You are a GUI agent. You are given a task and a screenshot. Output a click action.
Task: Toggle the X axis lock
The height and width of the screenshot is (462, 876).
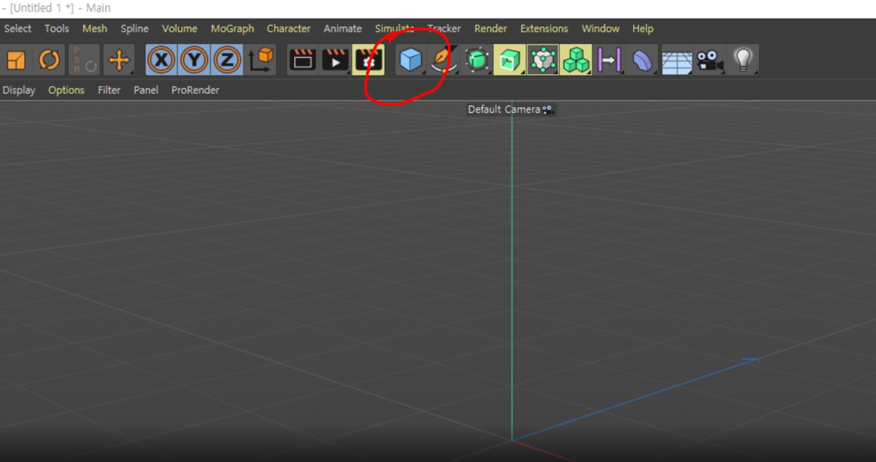pos(161,60)
